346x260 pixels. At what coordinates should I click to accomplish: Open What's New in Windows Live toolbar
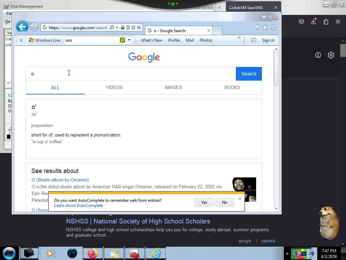pos(152,40)
